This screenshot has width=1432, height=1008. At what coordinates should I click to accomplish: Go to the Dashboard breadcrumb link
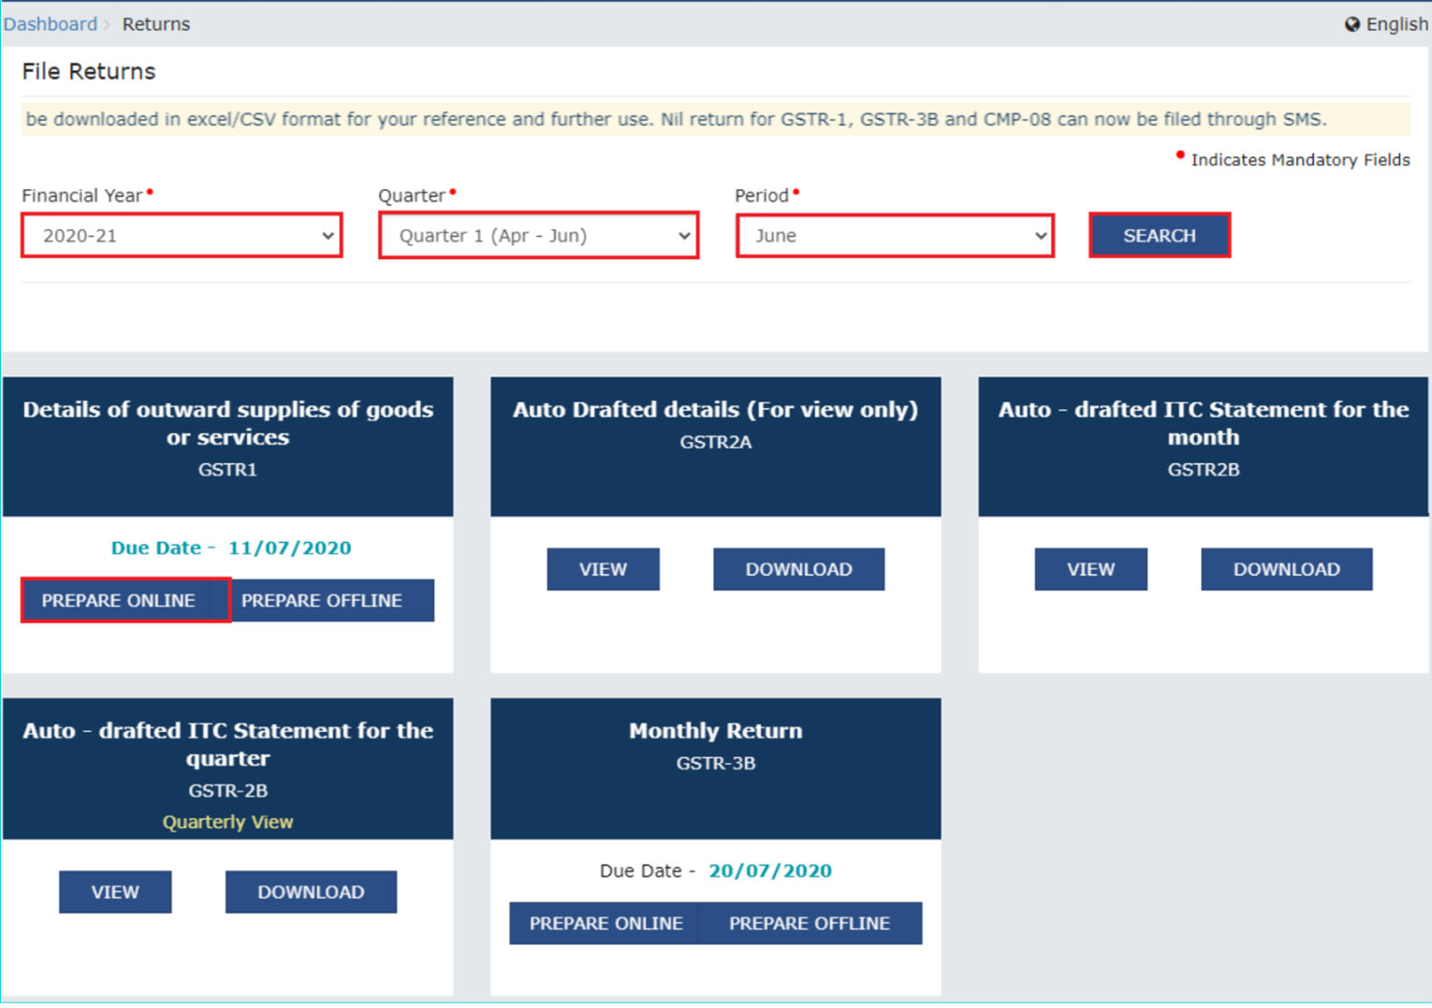click(x=51, y=24)
